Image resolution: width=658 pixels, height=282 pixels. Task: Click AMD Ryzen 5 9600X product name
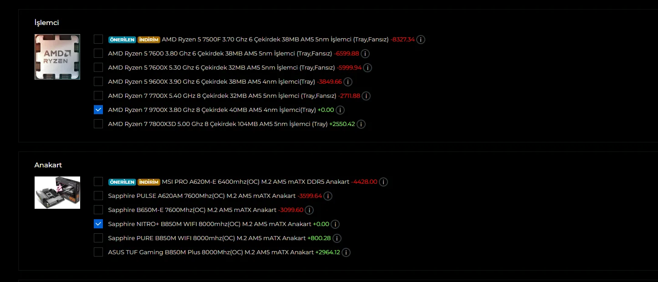(x=211, y=82)
